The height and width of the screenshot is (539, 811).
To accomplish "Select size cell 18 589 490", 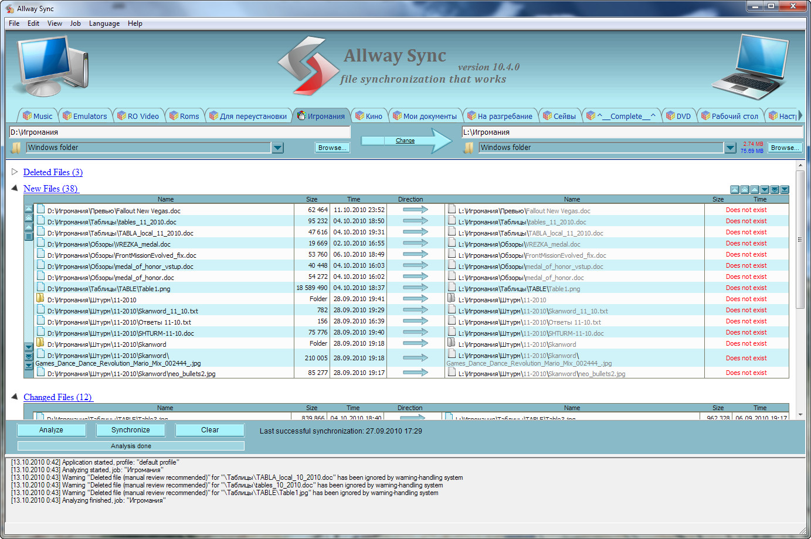I will pyautogui.click(x=312, y=288).
